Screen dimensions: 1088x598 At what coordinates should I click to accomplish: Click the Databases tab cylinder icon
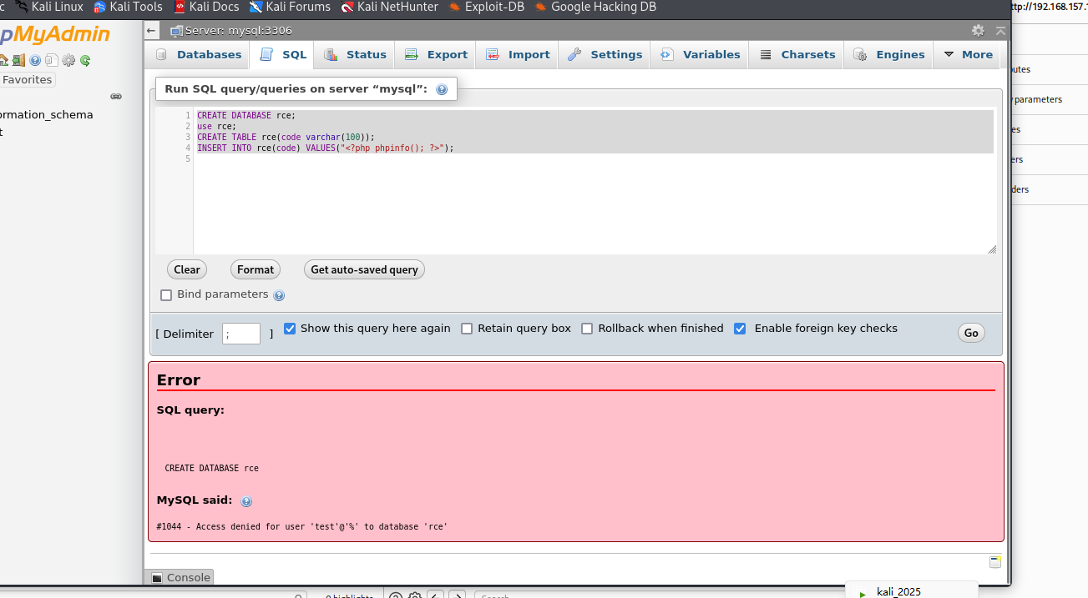tap(161, 55)
